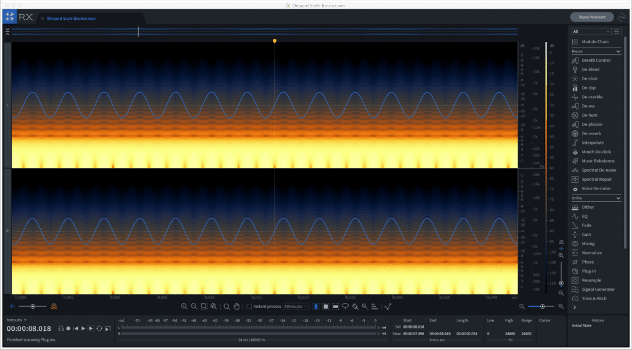The height and width of the screenshot is (350, 632).
Task: Open the Music Rebalance module
Action: coord(597,161)
